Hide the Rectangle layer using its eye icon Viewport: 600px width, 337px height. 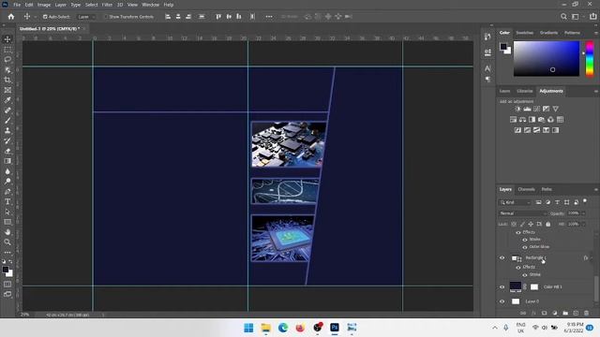point(502,258)
